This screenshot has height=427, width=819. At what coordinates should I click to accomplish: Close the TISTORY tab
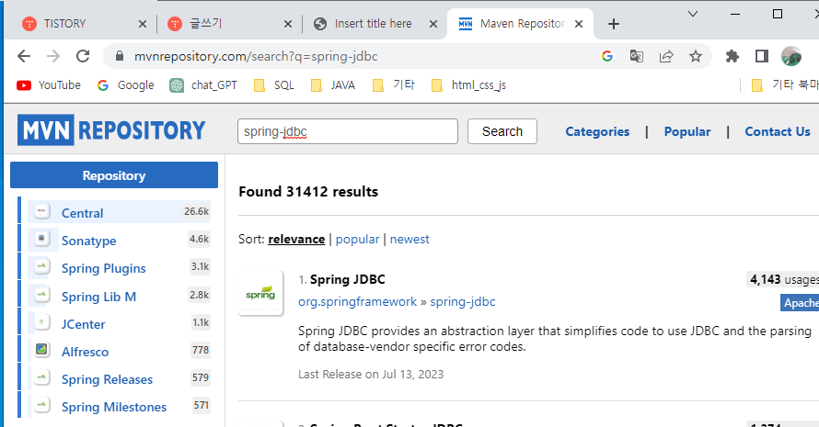pos(142,24)
